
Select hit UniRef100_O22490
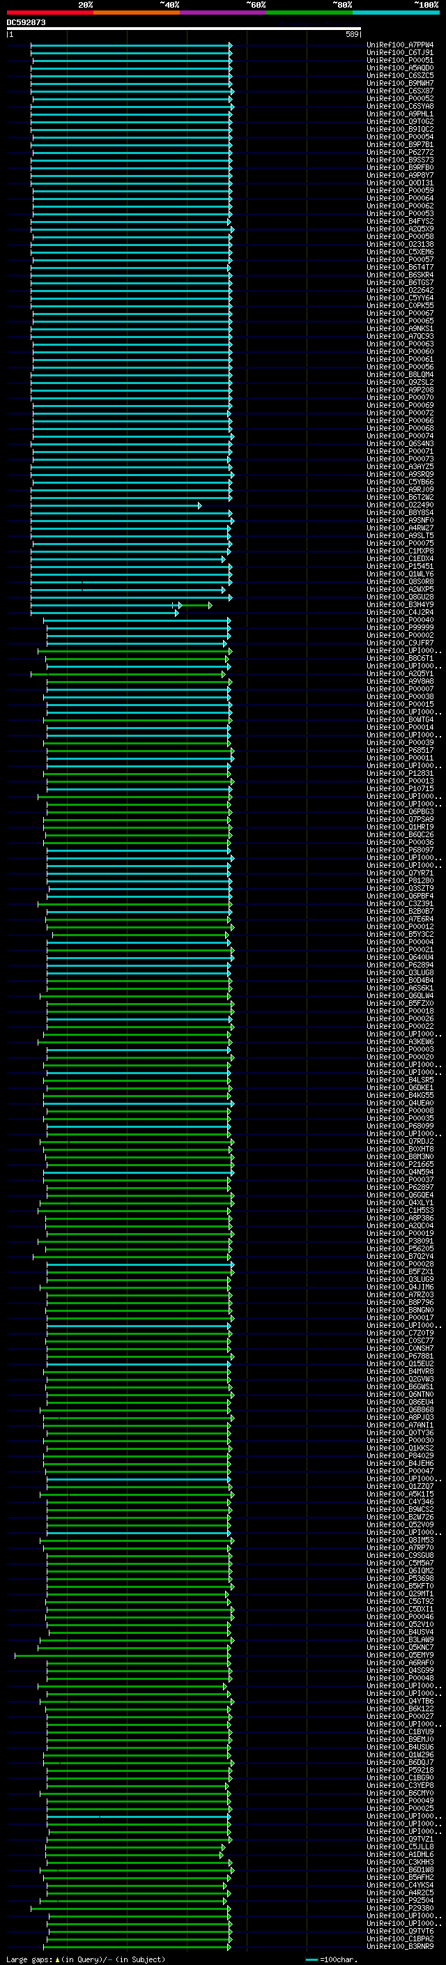400,505
